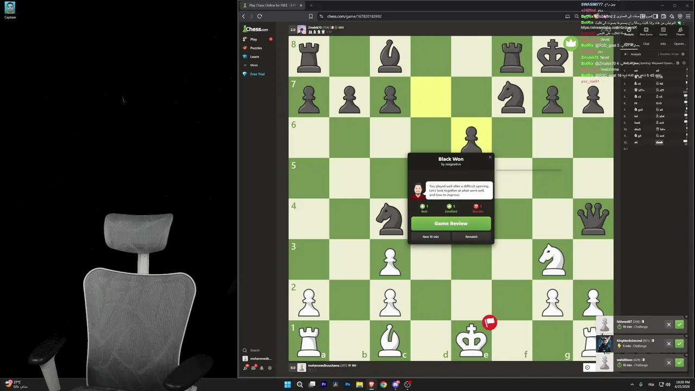The image size is (695, 391).
Task: Accept KingNerdoSecond's 5 min challenge
Action: (x=679, y=344)
